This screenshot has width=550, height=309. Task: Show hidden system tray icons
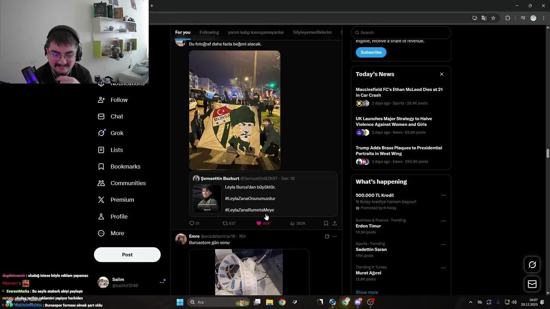click(471, 302)
